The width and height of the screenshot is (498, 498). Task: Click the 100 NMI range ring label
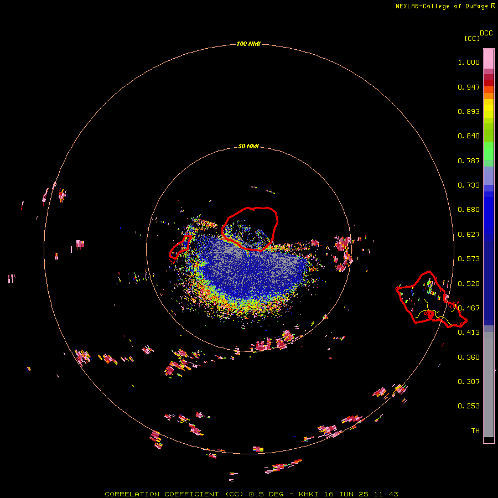pyautogui.click(x=248, y=44)
